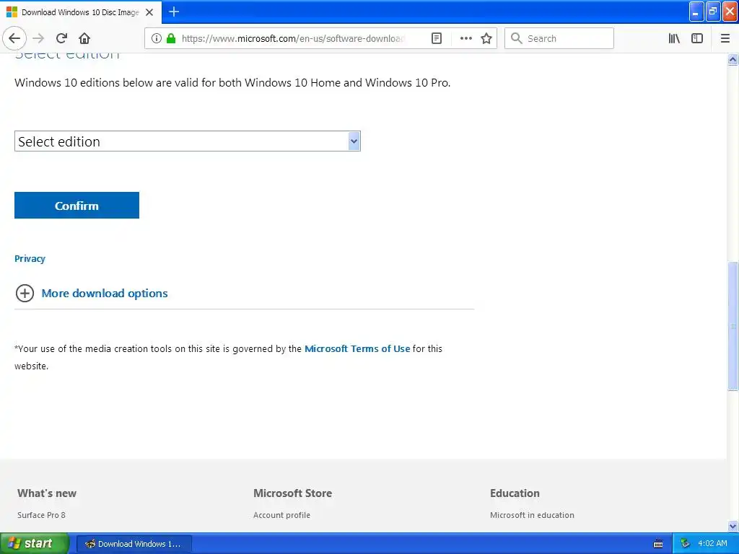
Task: Click the vertical scrollbar thumb
Action: tap(733, 325)
